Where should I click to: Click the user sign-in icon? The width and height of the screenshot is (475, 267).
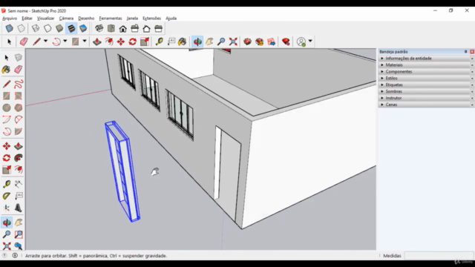301,42
